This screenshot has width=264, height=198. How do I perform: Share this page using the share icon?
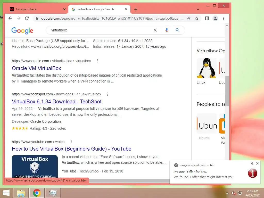[188, 18]
